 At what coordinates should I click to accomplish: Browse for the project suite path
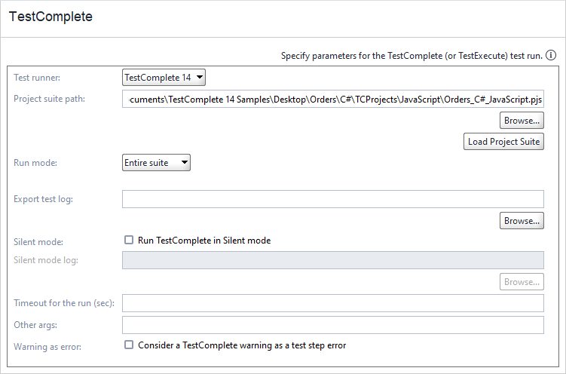click(x=522, y=120)
